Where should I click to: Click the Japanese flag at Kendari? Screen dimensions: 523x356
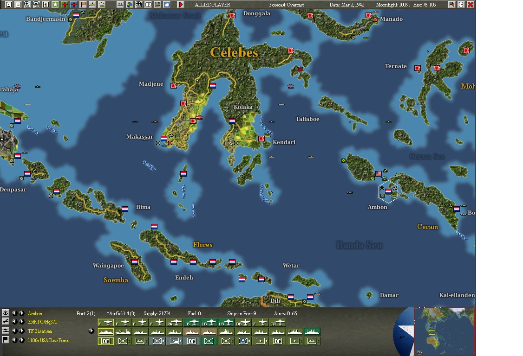(261, 139)
